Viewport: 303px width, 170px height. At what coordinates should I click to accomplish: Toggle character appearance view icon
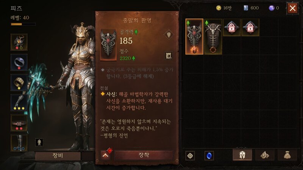pyautogui.click(x=39, y=142)
